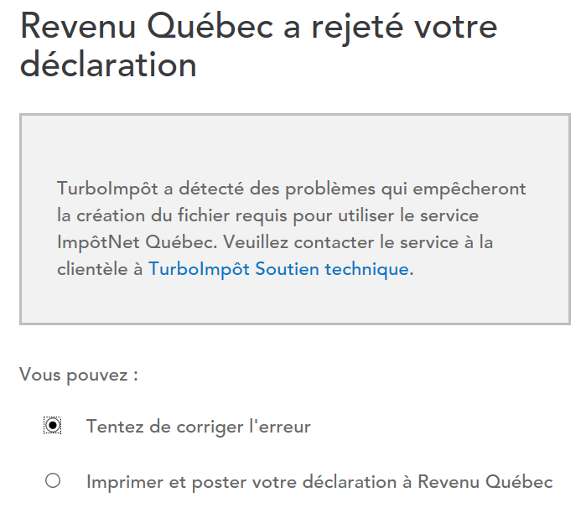Click the word 'déclaration' in the heading
The width and height of the screenshot is (581, 513).
[108, 65]
